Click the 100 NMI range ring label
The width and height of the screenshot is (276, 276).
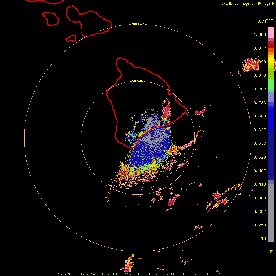pos(138,24)
